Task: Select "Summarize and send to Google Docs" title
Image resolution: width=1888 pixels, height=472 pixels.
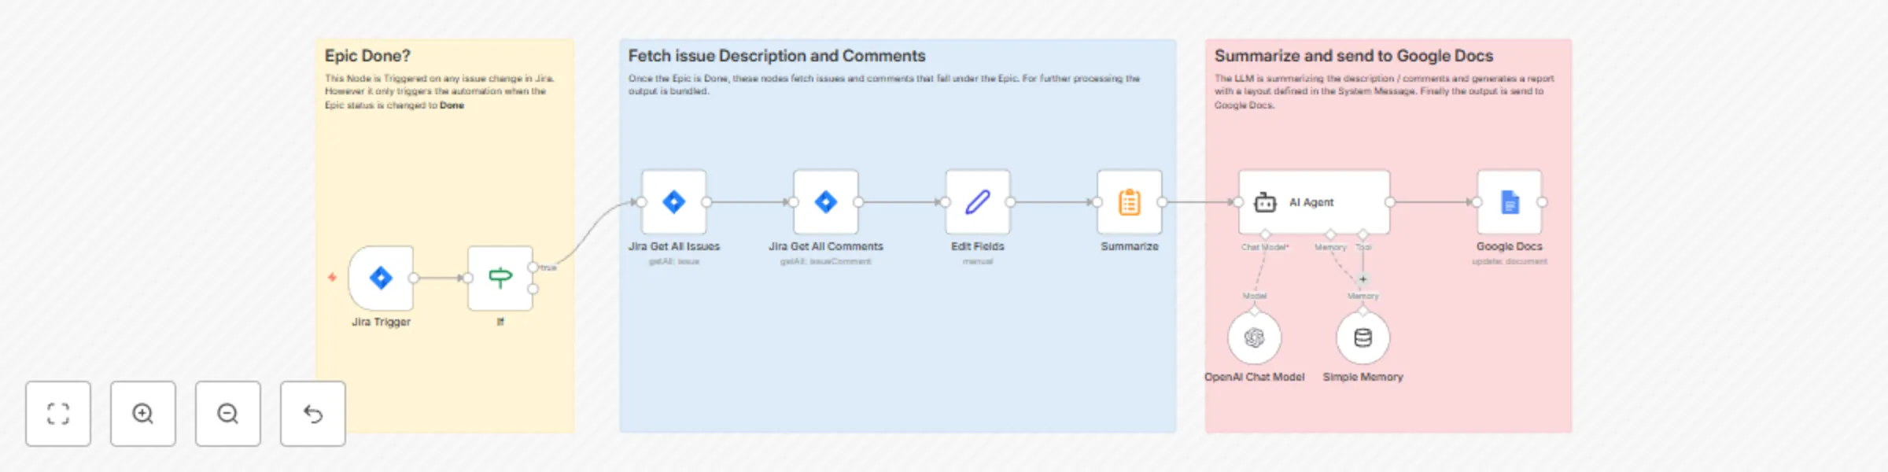Action: click(1353, 56)
